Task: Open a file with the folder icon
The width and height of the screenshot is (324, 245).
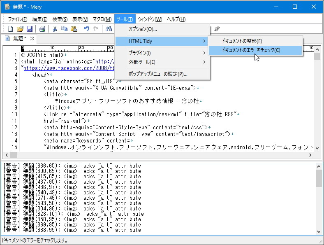Action: click(x=20, y=29)
